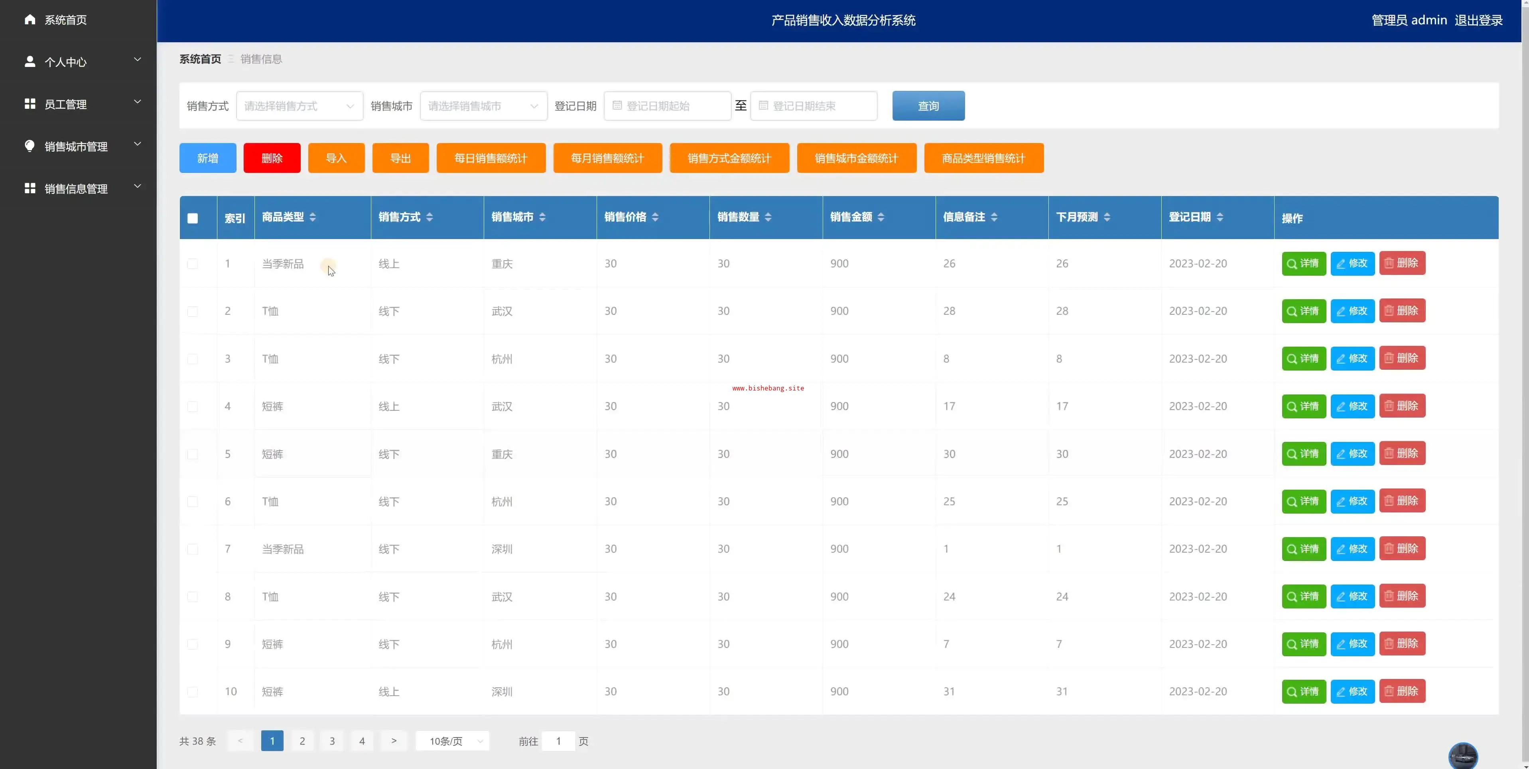
Task: Click sort arrows on 商品类型 column
Action: coord(313,217)
